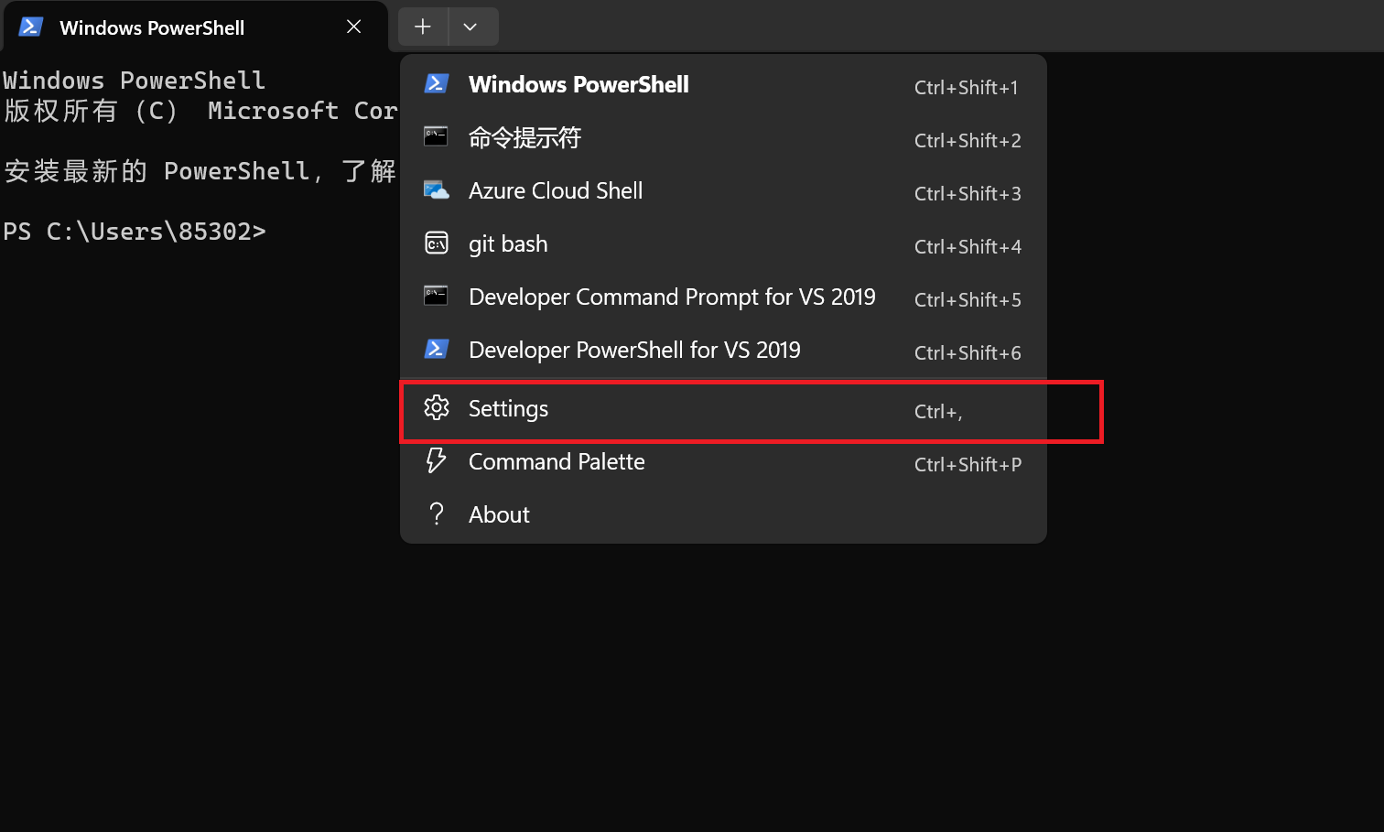Select the Windows PowerShell tab title
Image resolution: width=1384 pixels, height=832 pixels.
pos(152,28)
